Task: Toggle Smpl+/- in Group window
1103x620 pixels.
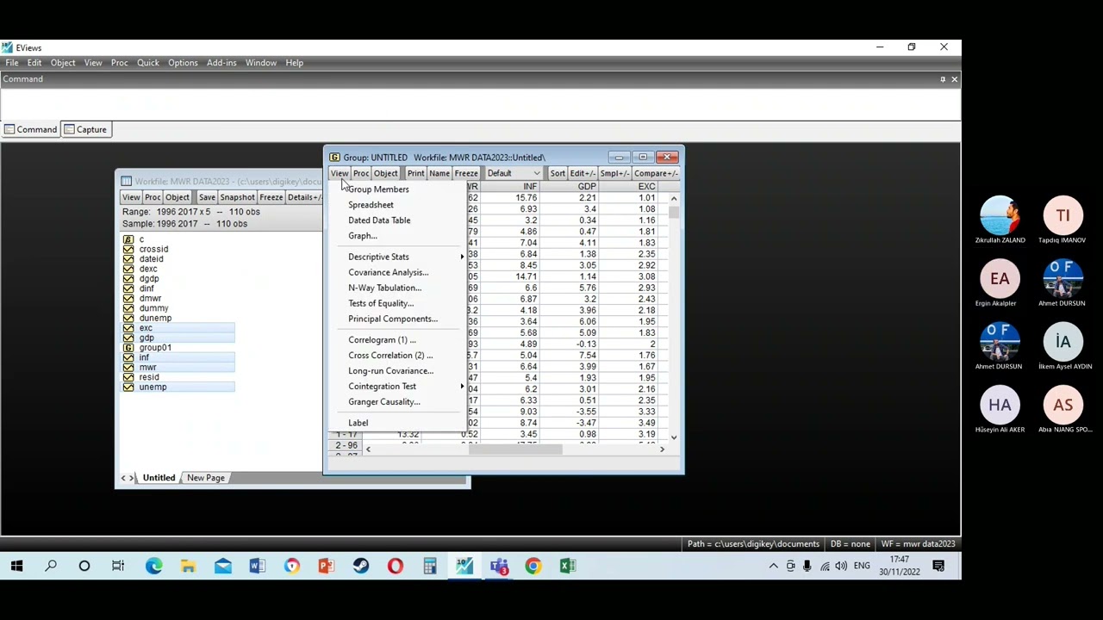Action: [614, 173]
